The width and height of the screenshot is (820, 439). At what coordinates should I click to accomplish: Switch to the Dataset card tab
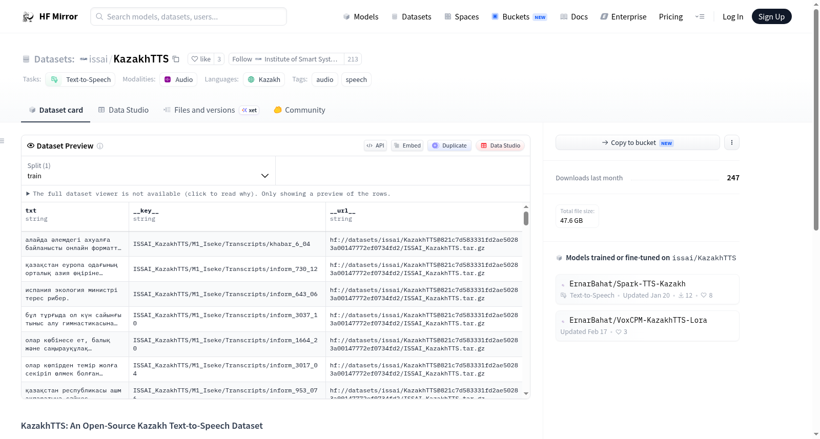(x=55, y=110)
